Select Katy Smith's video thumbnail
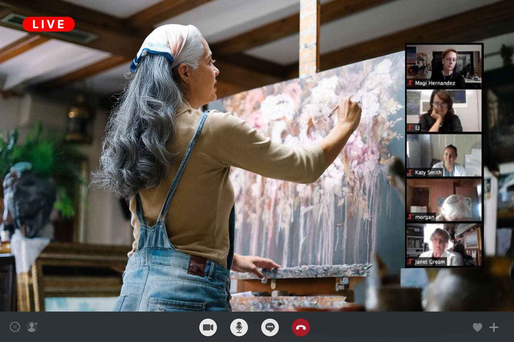514x342 pixels. (x=444, y=155)
